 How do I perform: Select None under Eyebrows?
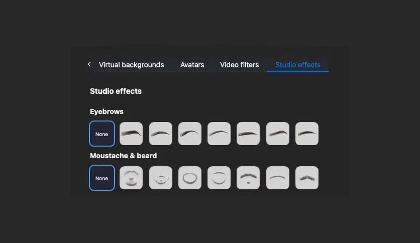[102, 134]
